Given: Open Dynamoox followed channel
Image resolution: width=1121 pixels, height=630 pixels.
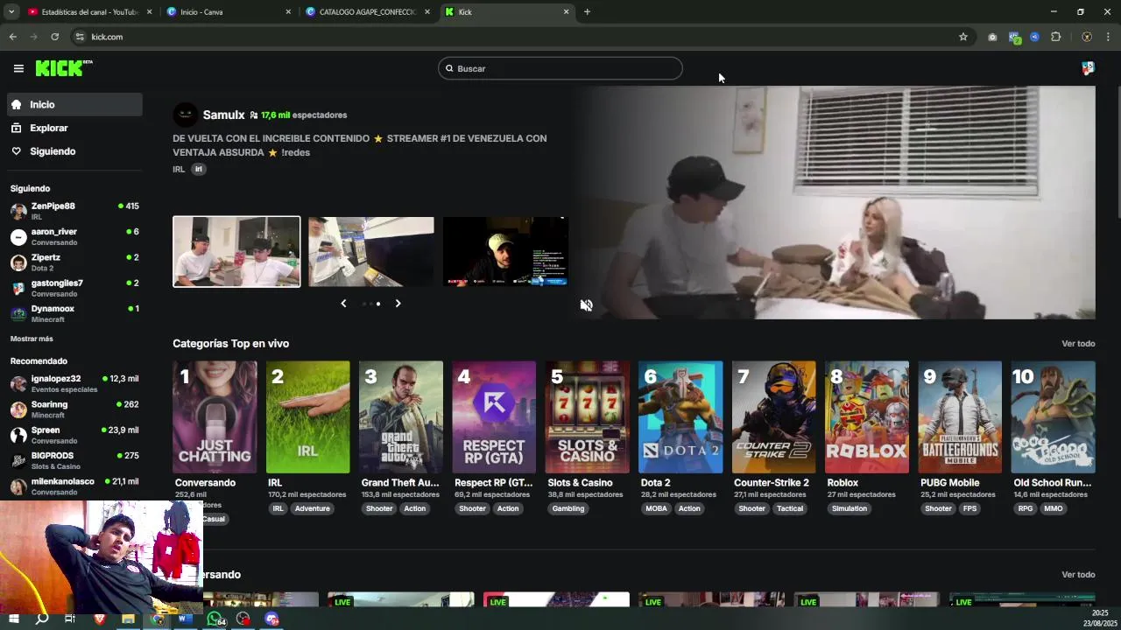Looking at the screenshot, I should click(x=74, y=313).
